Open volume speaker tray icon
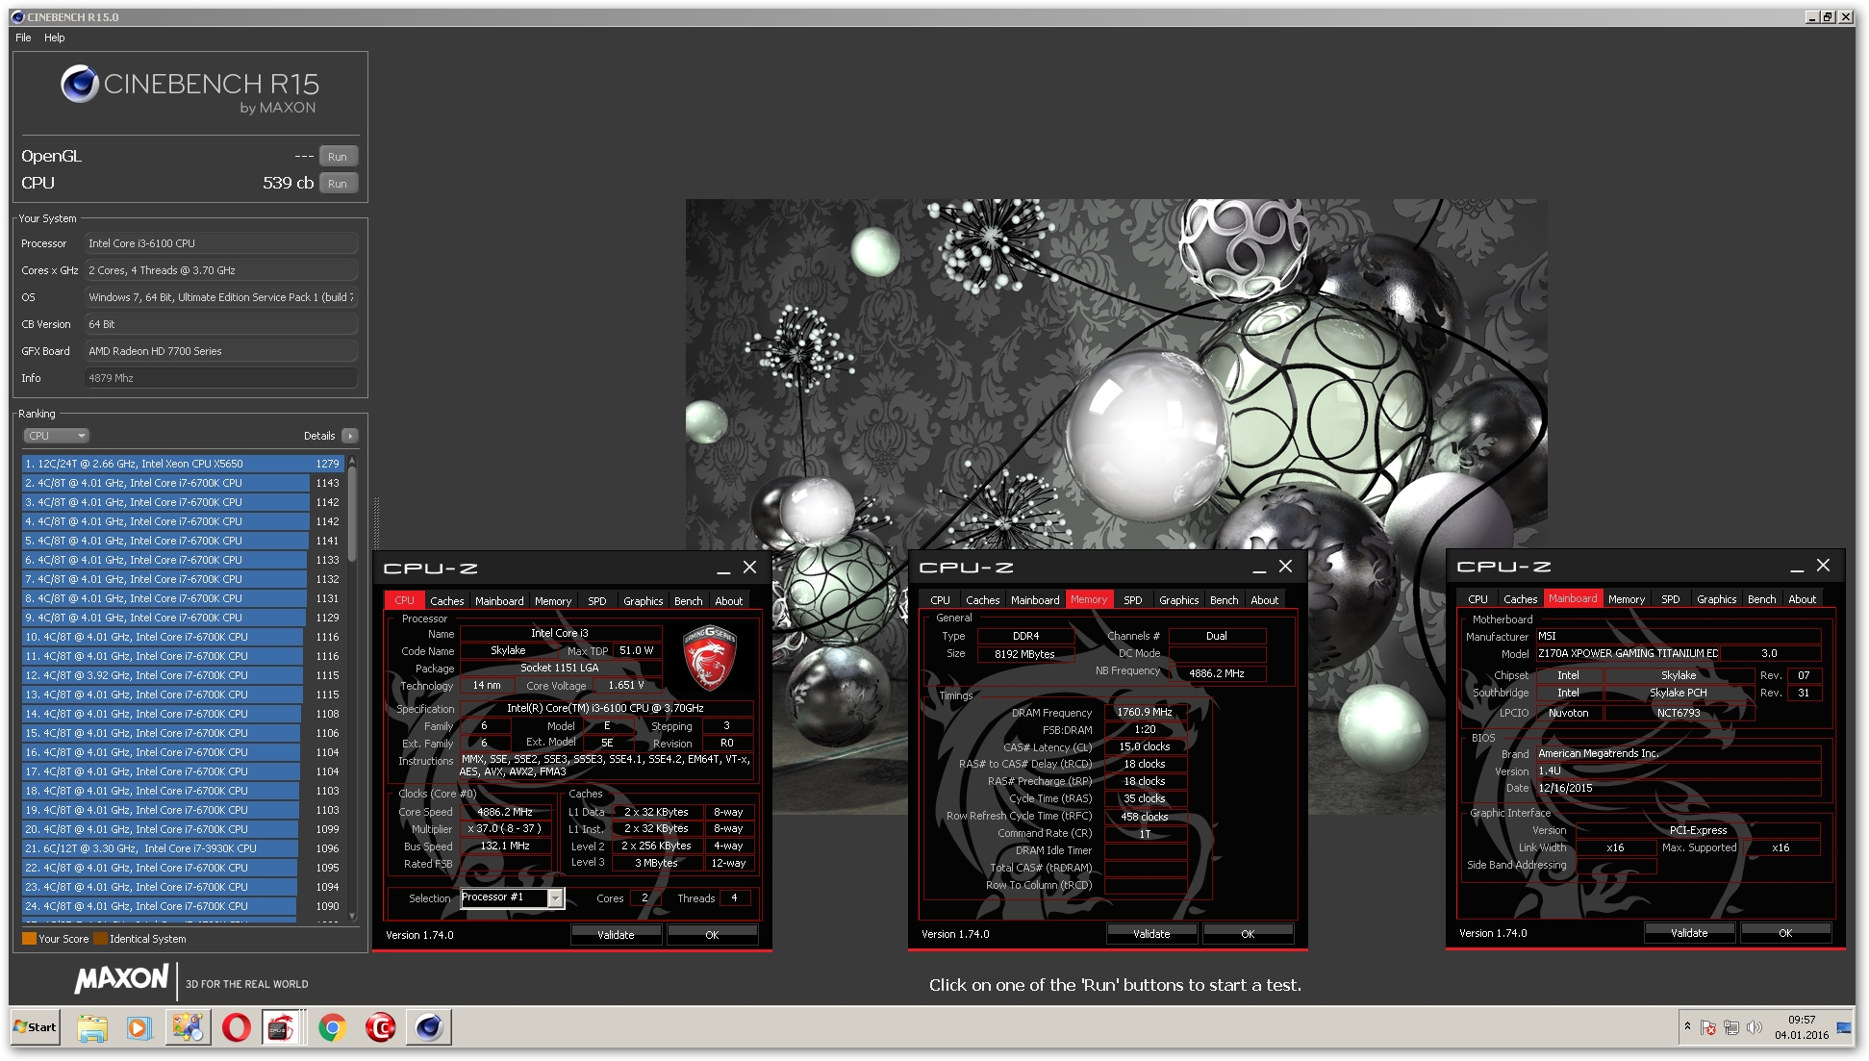1869x1061 pixels. pos(1755,1028)
